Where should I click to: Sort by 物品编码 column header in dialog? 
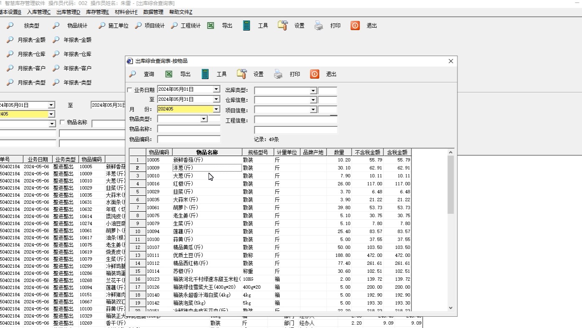point(159,152)
